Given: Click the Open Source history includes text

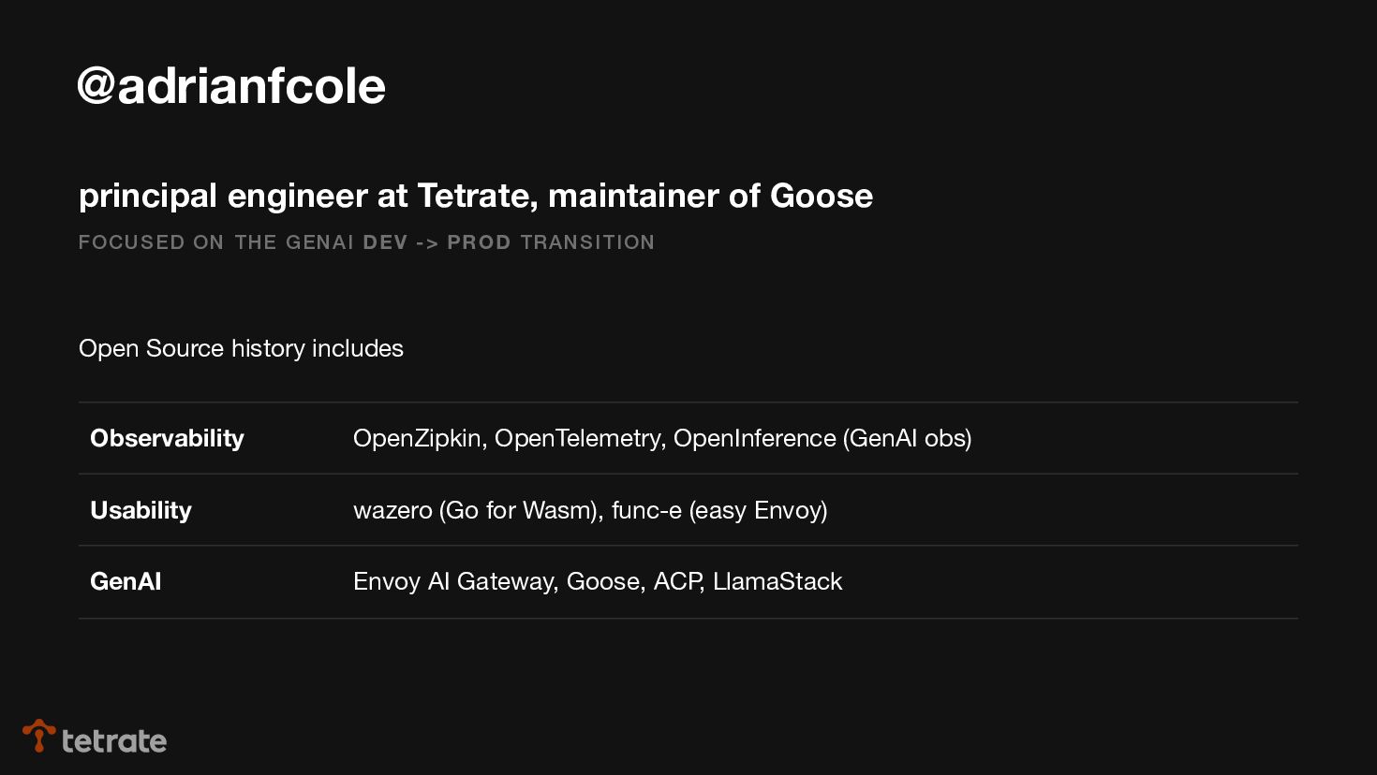Looking at the screenshot, I should tap(241, 348).
